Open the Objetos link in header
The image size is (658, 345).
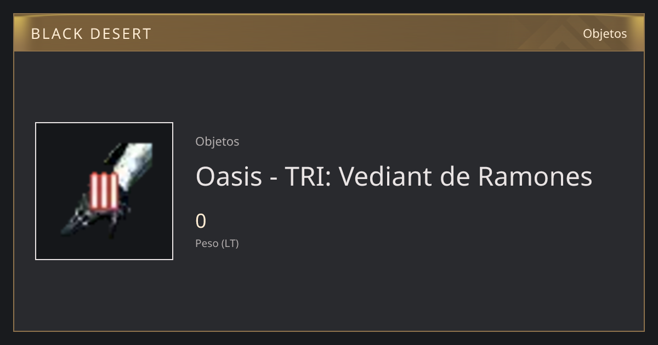pyautogui.click(x=605, y=33)
